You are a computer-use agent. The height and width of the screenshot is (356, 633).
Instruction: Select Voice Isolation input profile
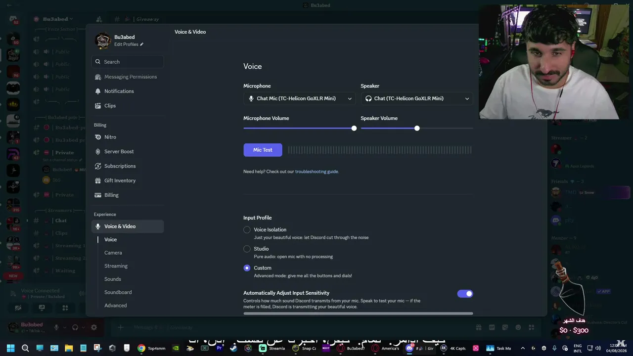pos(247,230)
